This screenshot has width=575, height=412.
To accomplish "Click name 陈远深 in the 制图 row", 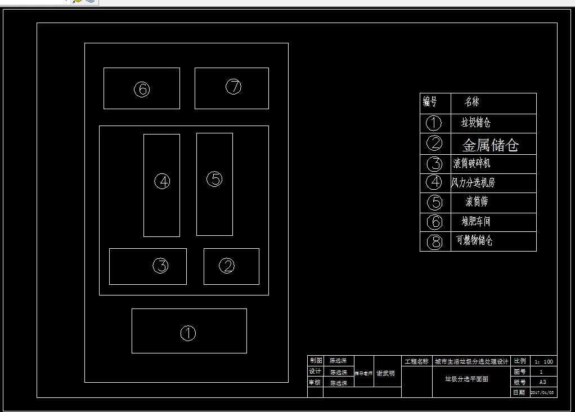I will pos(338,361).
